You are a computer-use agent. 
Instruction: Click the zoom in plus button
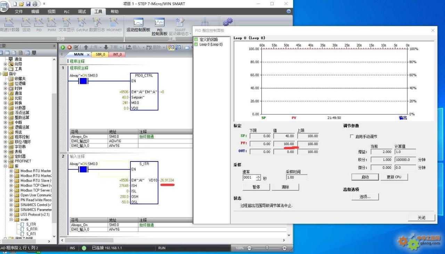point(284,248)
